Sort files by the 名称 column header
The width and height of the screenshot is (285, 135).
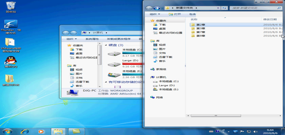(194, 20)
